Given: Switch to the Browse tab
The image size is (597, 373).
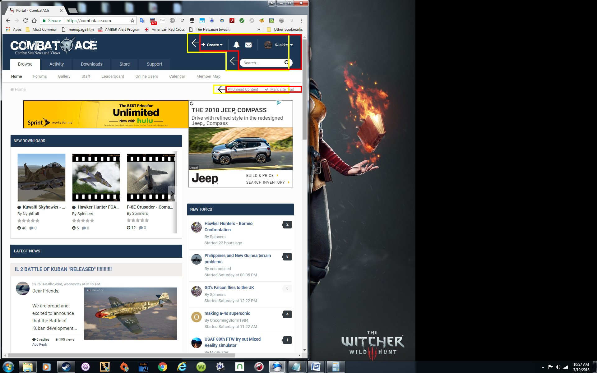Looking at the screenshot, I should [x=25, y=64].
